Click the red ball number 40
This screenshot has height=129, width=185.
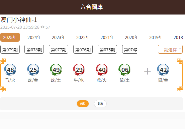102,70
